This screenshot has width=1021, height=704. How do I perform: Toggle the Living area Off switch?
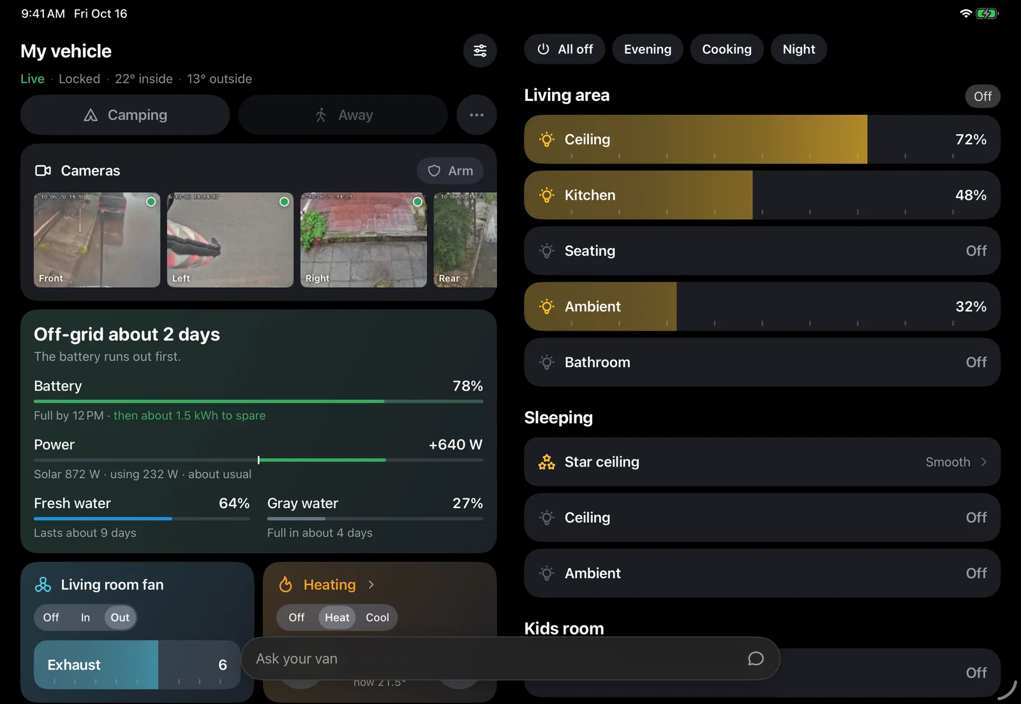click(983, 96)
